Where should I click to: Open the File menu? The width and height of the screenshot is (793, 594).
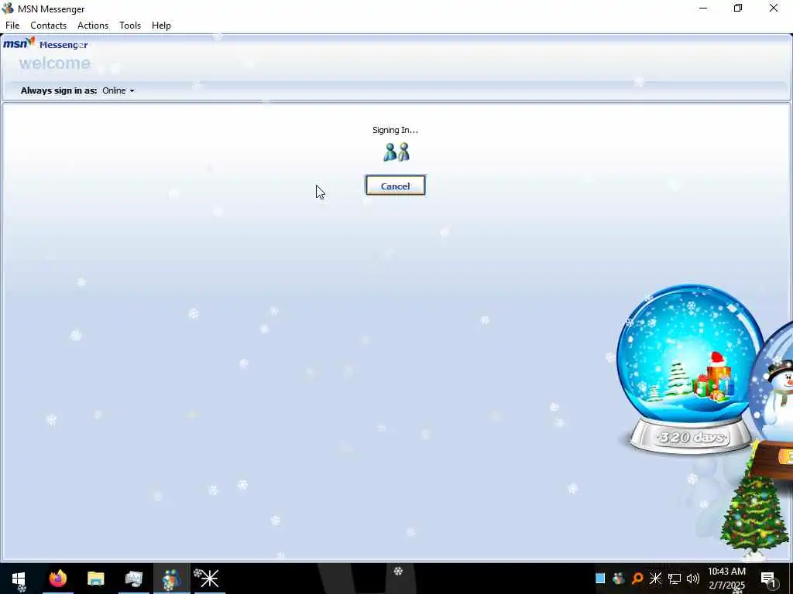click(12, 26)
